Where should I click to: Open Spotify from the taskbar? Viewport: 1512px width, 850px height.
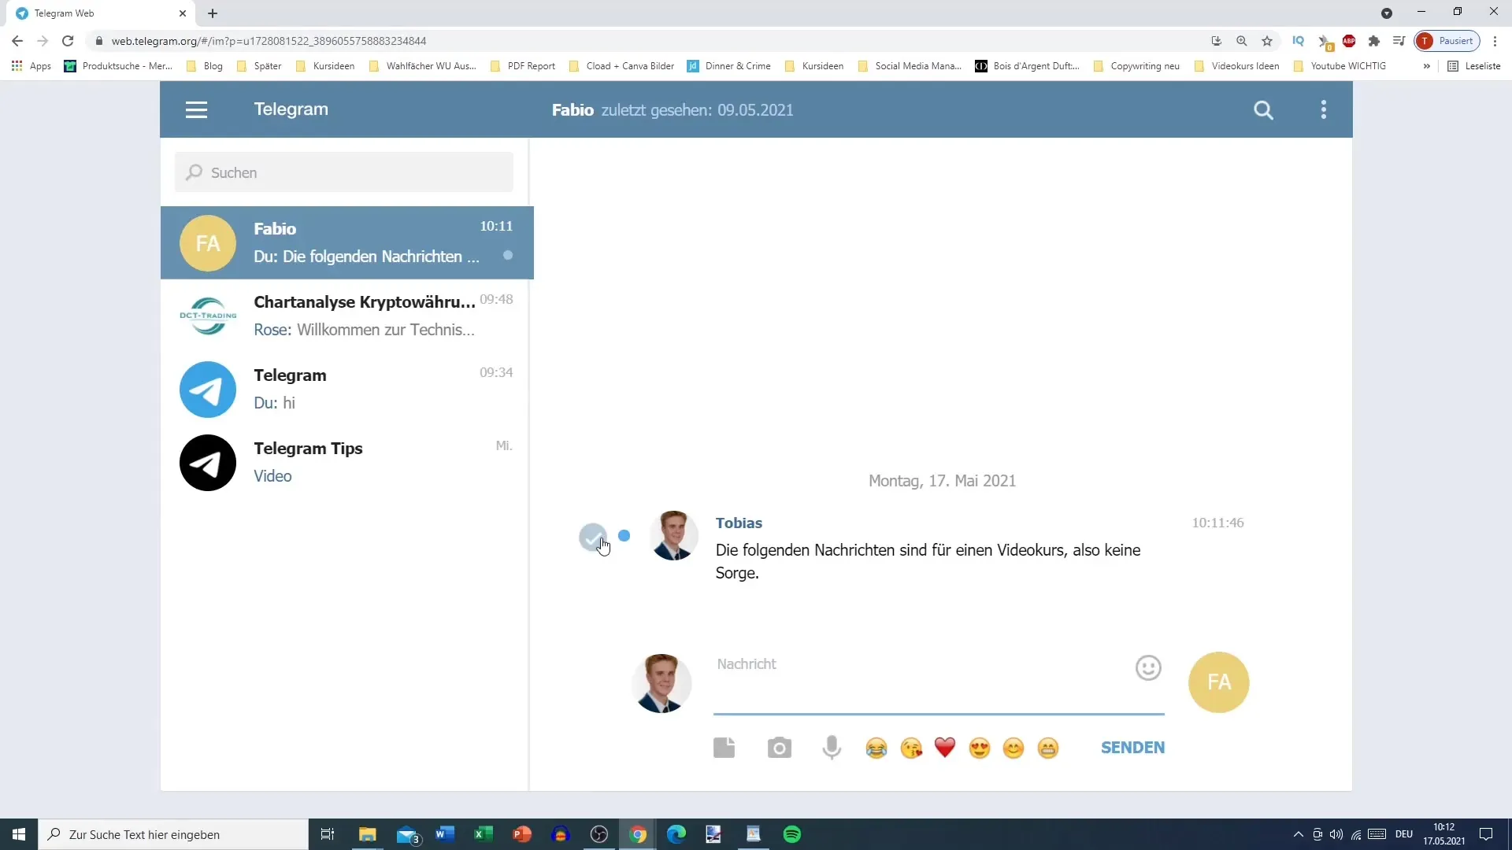click(x=792, y=834)
